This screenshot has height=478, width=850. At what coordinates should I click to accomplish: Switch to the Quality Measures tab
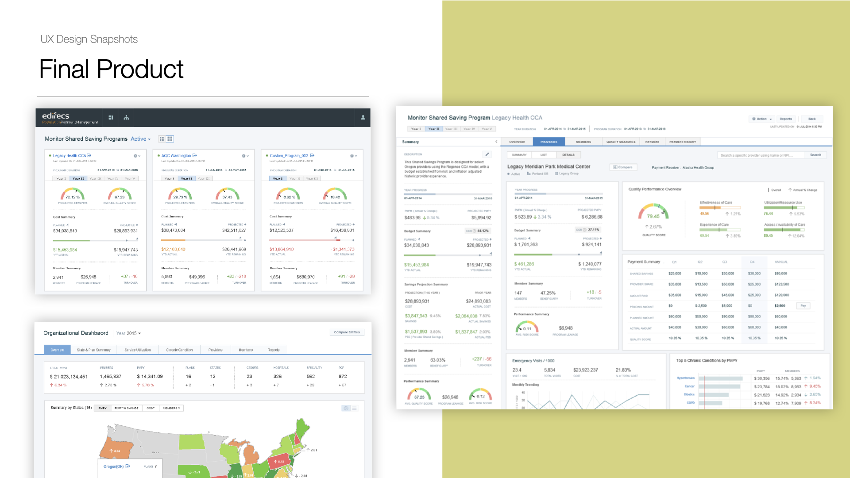621,142
